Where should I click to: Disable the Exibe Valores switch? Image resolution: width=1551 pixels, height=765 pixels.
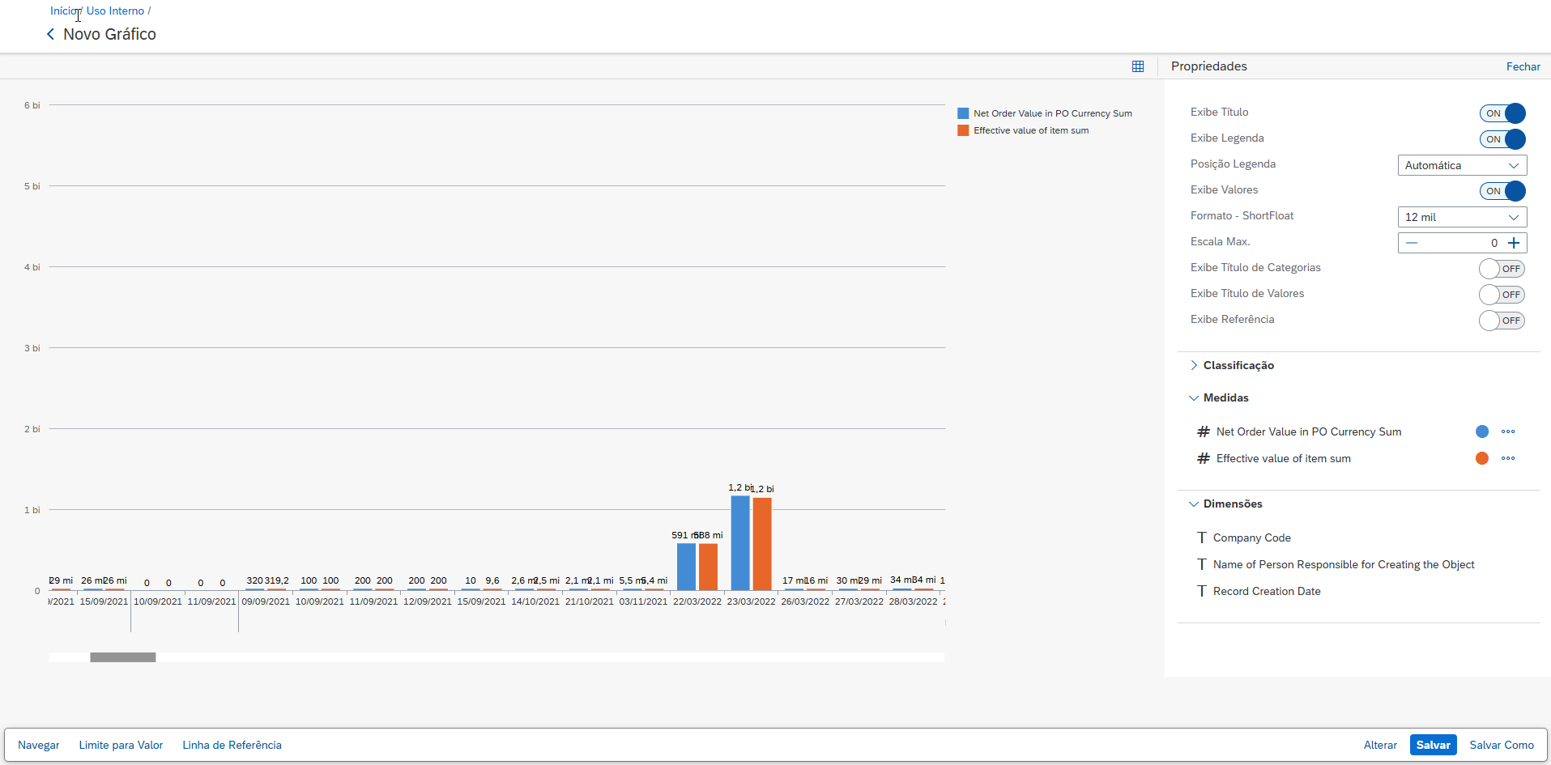click(x=1502, y=191)
